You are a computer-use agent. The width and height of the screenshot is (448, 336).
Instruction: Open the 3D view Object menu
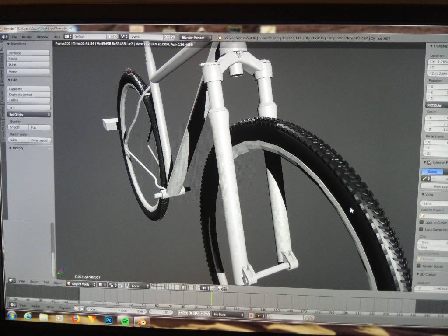click(58, 283)
